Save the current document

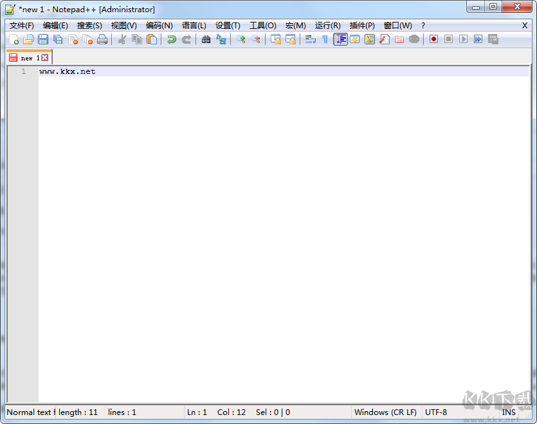(x=42, y=39)
